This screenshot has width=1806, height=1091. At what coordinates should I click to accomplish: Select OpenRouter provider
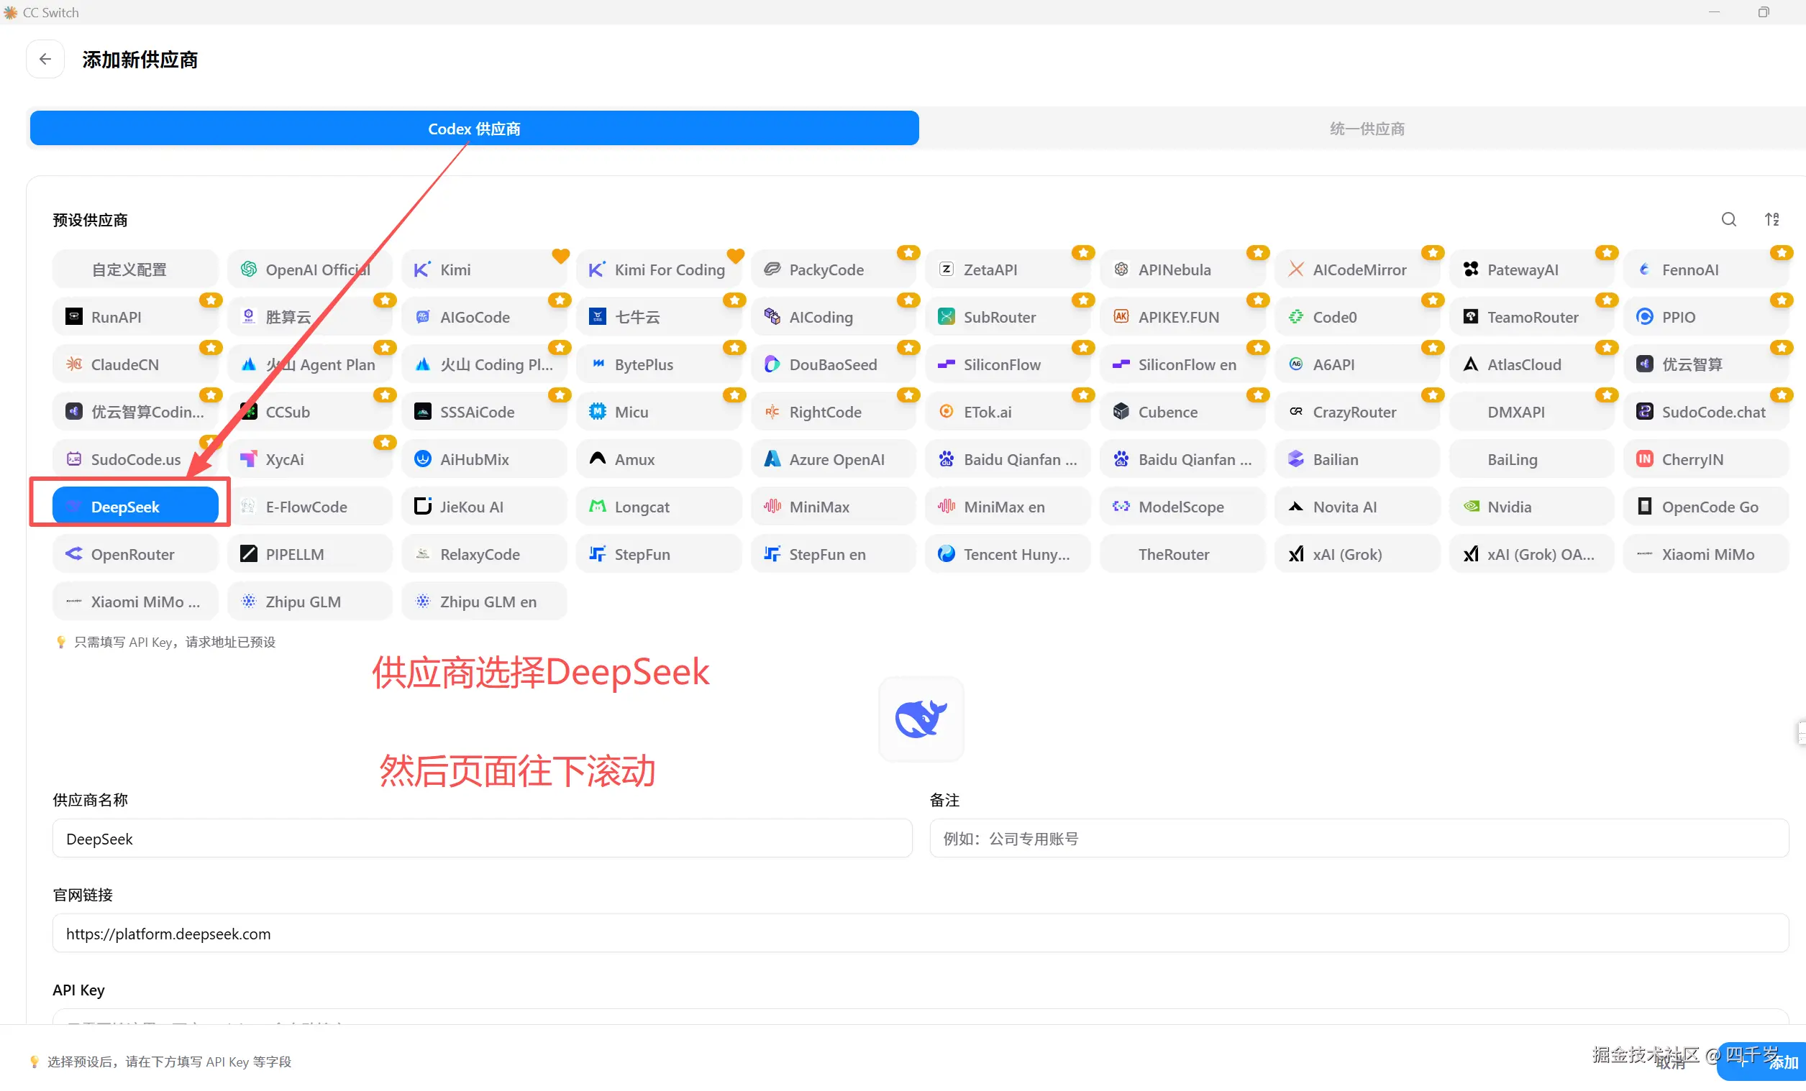[136, 555]
